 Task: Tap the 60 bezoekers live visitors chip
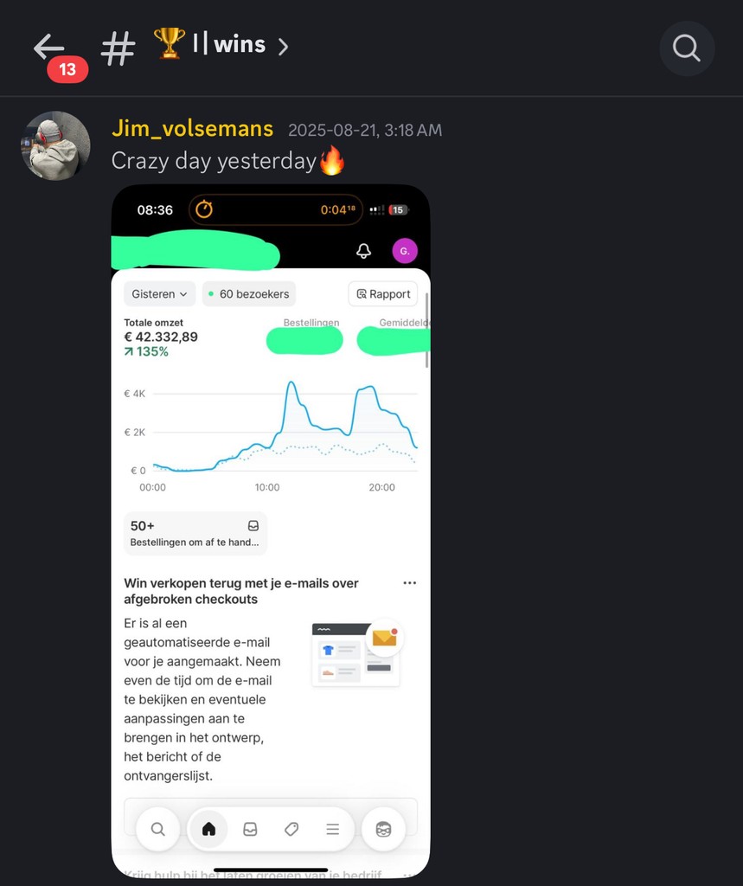pyautogui.click(x=248, y=294)
